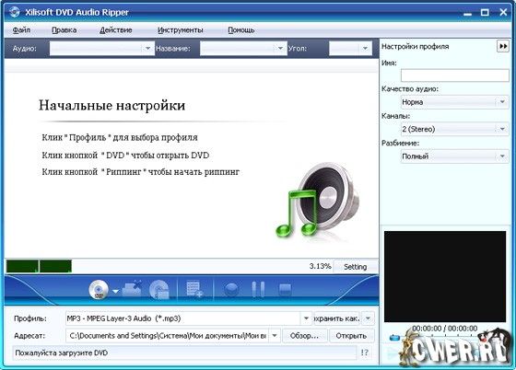This screenshot has width=516, height=370.
Task: Open the Качество аудио dropdown set to Норма
Action: point(455,102)
